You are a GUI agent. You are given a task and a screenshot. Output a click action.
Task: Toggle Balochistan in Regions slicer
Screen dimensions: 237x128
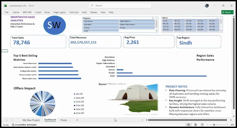click(x=101, y=21)
